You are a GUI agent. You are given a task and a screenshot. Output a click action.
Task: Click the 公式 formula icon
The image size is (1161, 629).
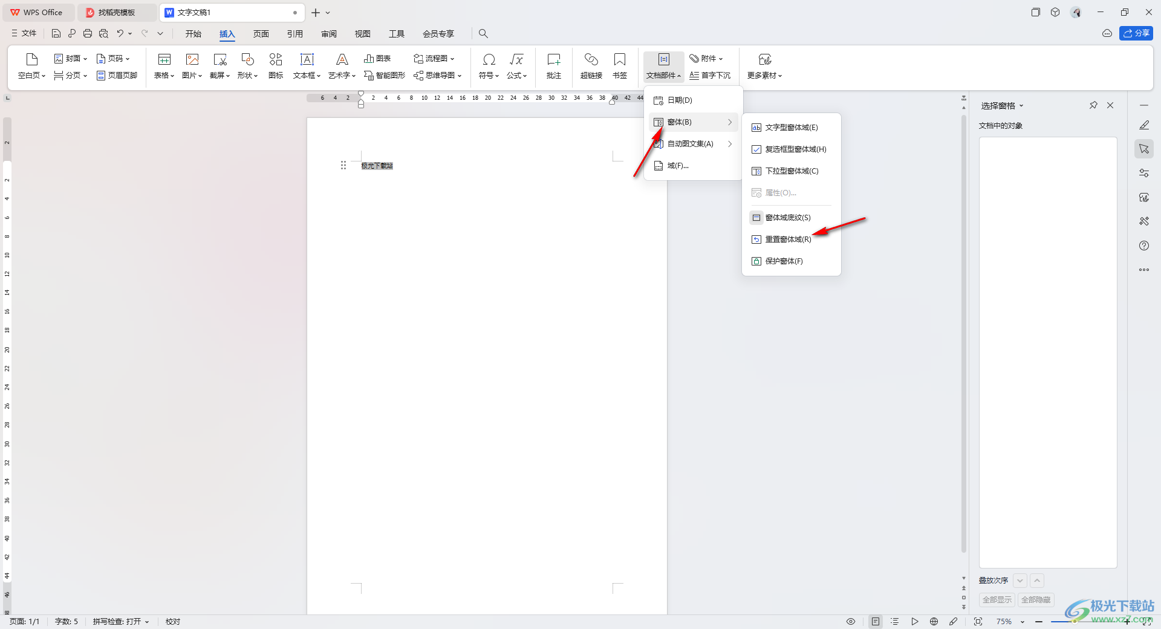516,59
